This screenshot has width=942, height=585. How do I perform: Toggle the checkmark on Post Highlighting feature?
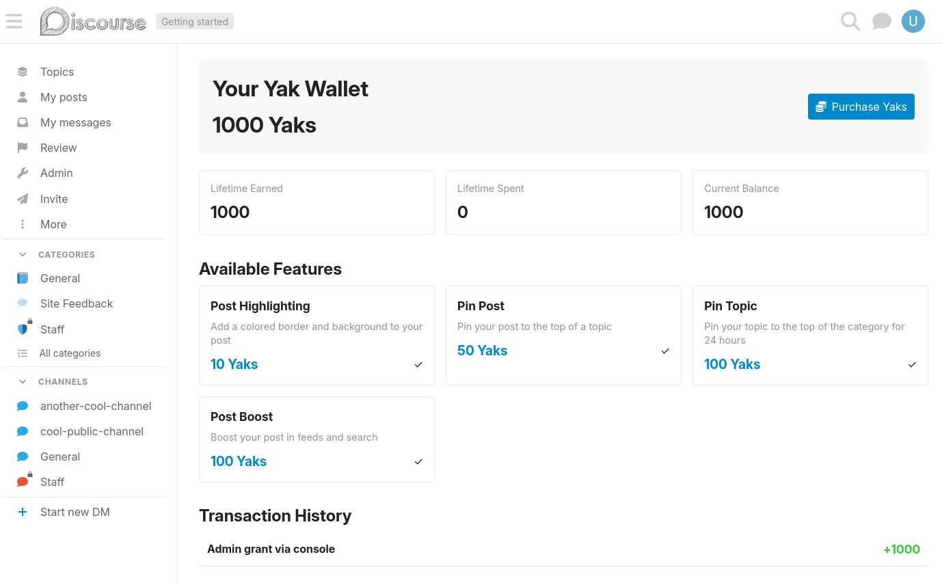(418, 365)
